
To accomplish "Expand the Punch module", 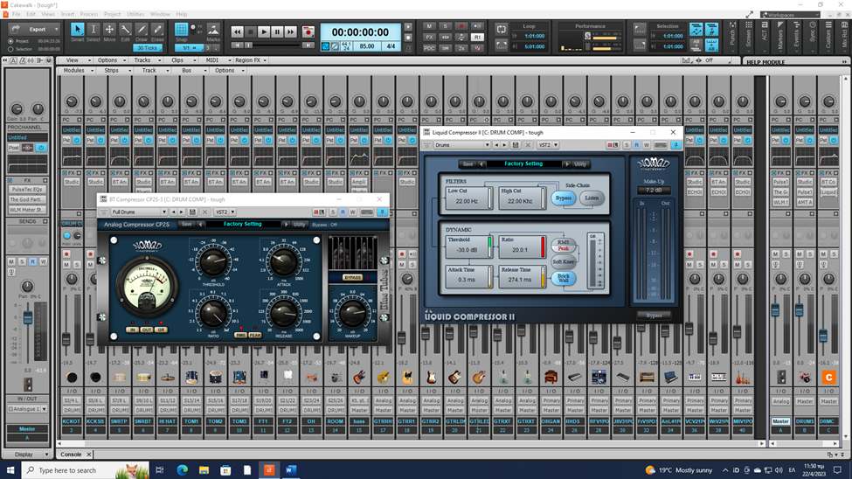I will coord(732,36).
